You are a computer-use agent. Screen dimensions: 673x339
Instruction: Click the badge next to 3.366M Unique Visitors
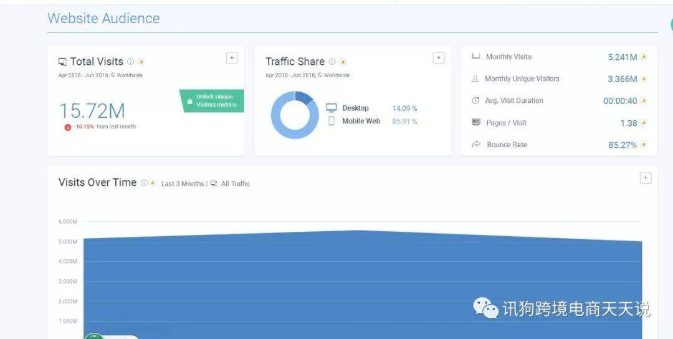(643, 79)
